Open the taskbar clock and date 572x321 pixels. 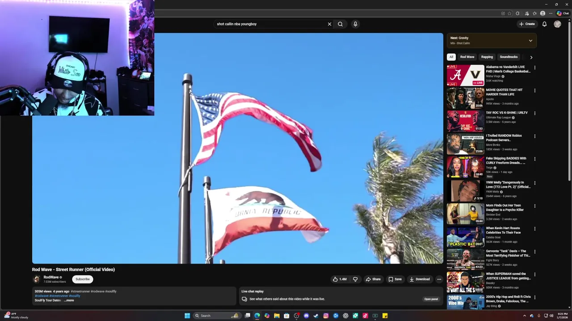(x=563, y=316)
